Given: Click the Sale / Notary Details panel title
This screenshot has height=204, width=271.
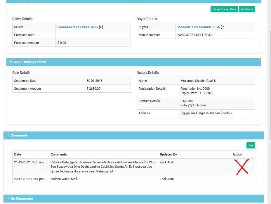Looking at the screenshot, I should click(30, 62).
